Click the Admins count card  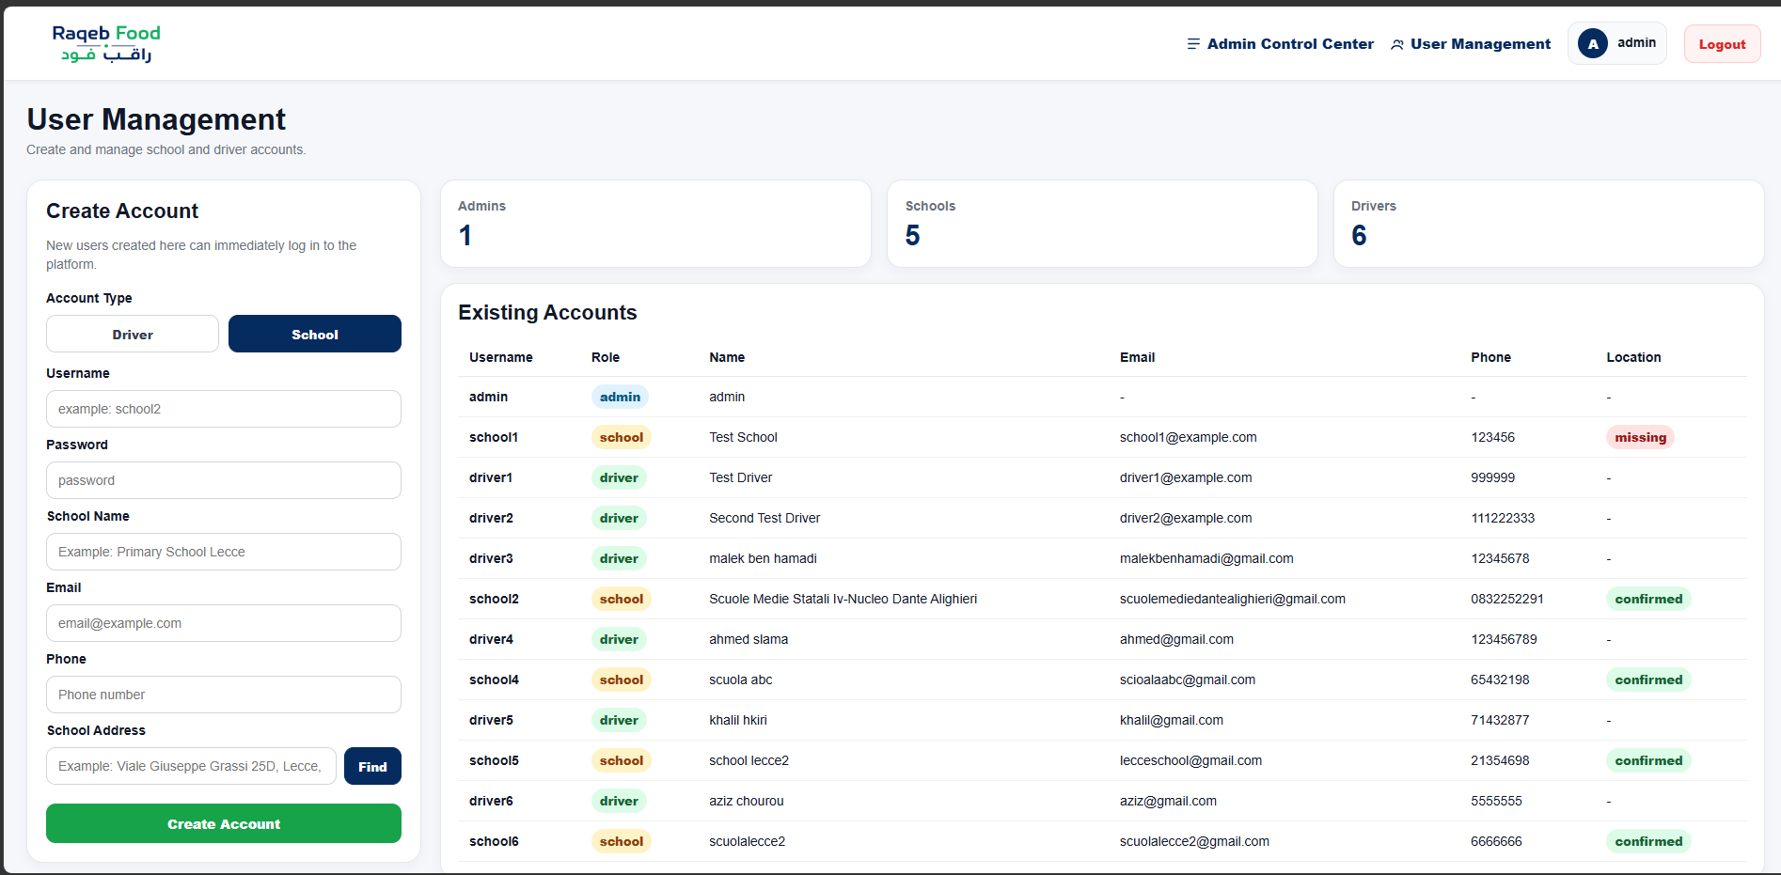655,224
